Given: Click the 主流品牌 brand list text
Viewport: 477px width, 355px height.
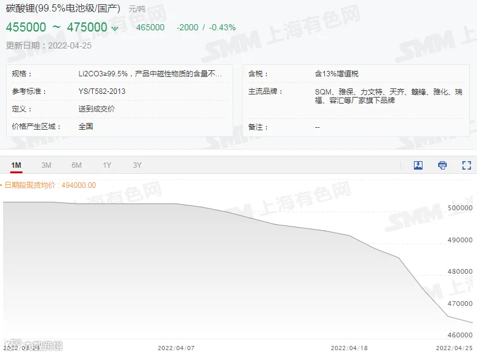Looking at the screenshot, I should (x=389, y=96).
